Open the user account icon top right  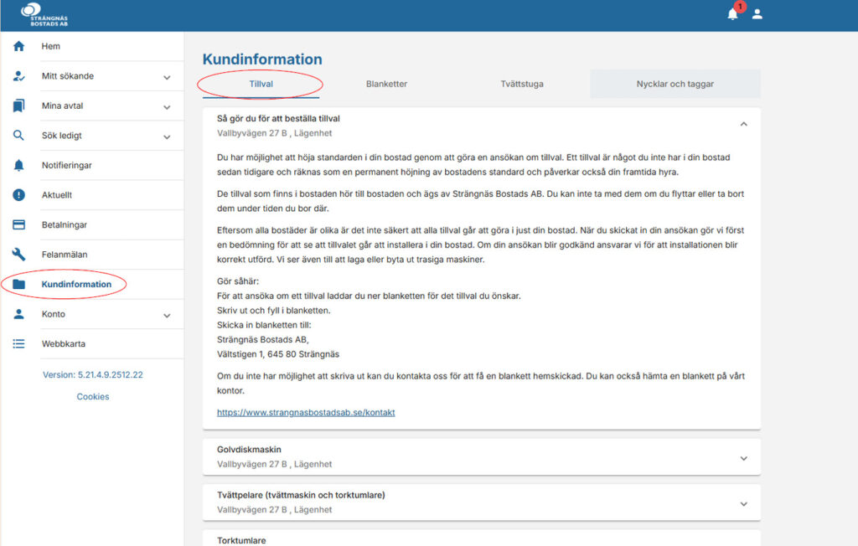pos(758,13)
